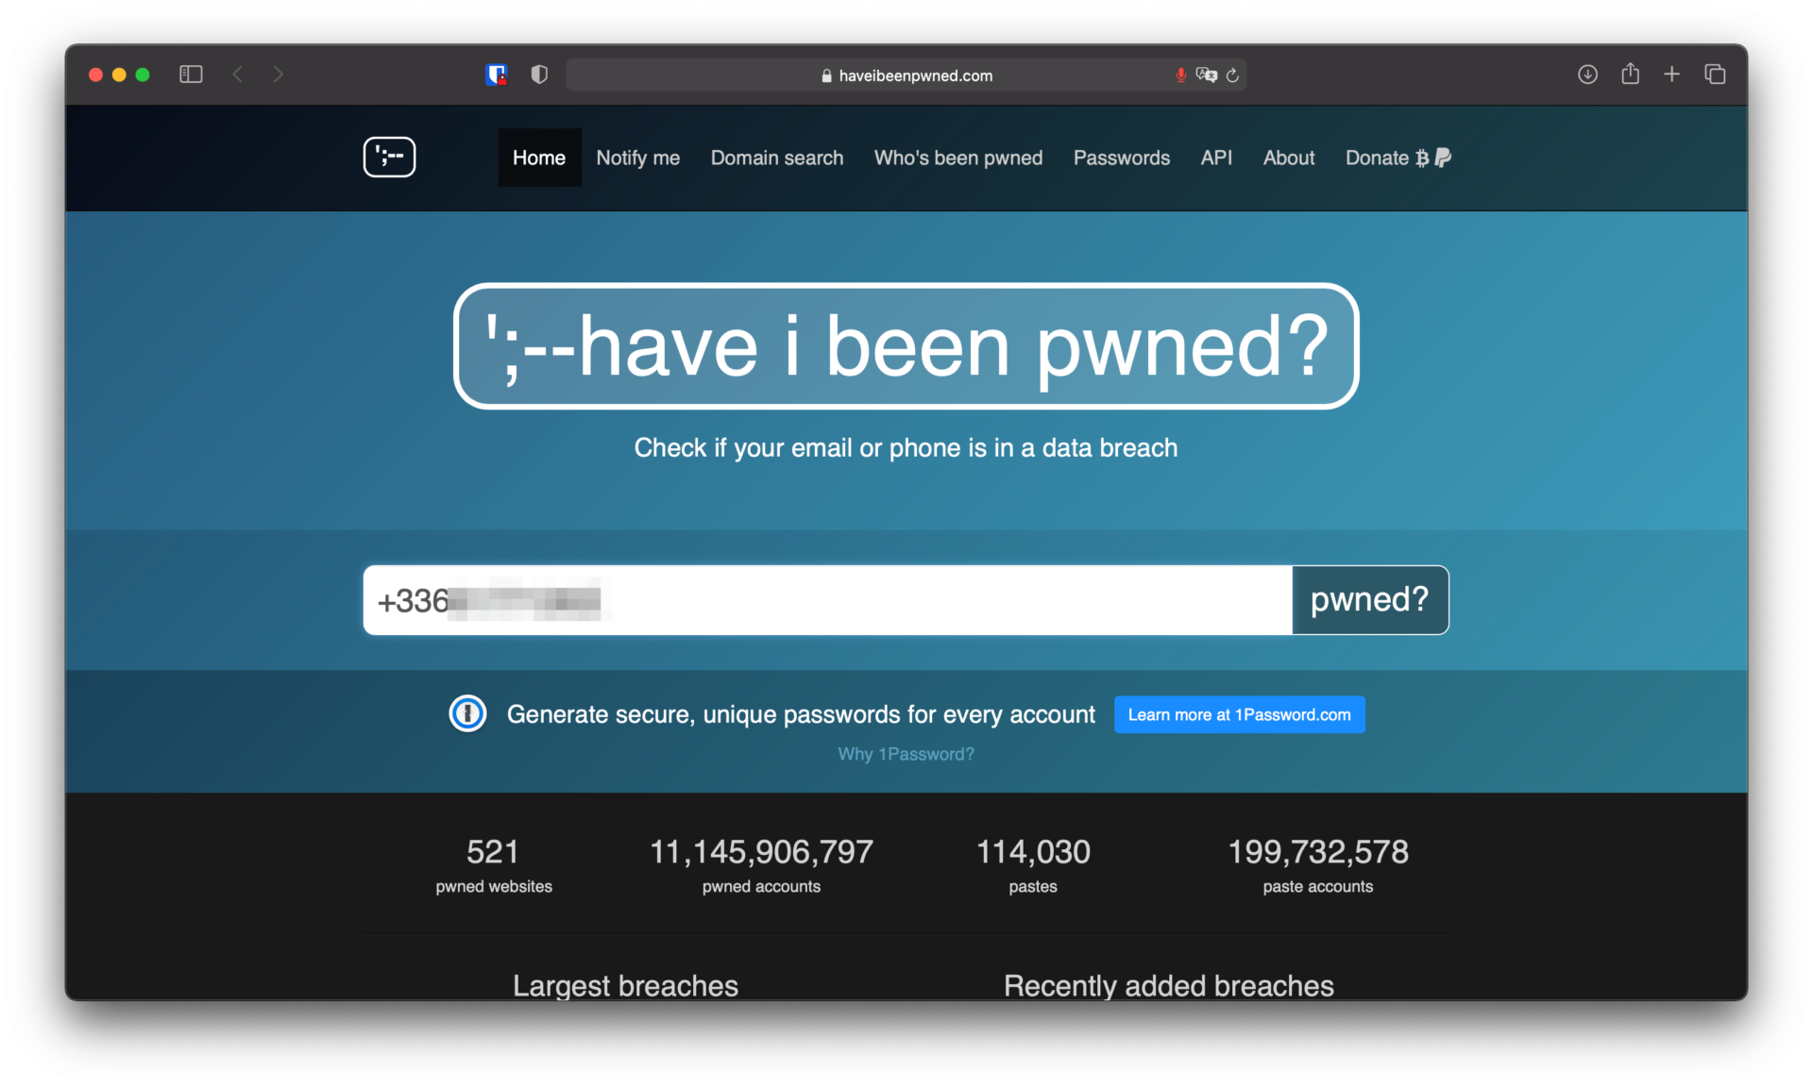Viewport: 1813px width, 1087px height.
Task: Click the have i been pwned? banner
Action: (906, 345)
